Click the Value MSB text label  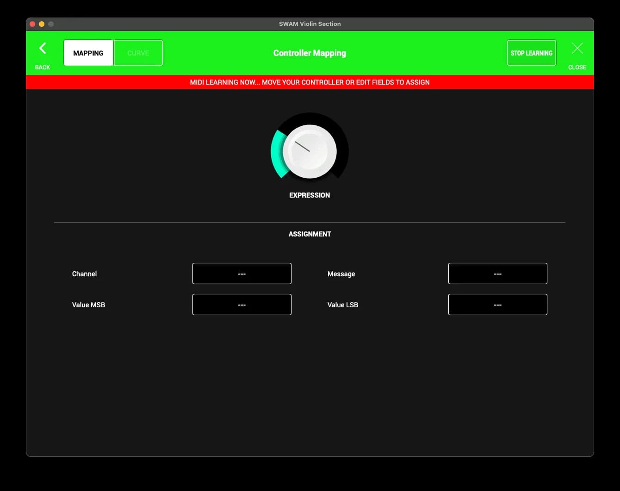coord(88,305)
